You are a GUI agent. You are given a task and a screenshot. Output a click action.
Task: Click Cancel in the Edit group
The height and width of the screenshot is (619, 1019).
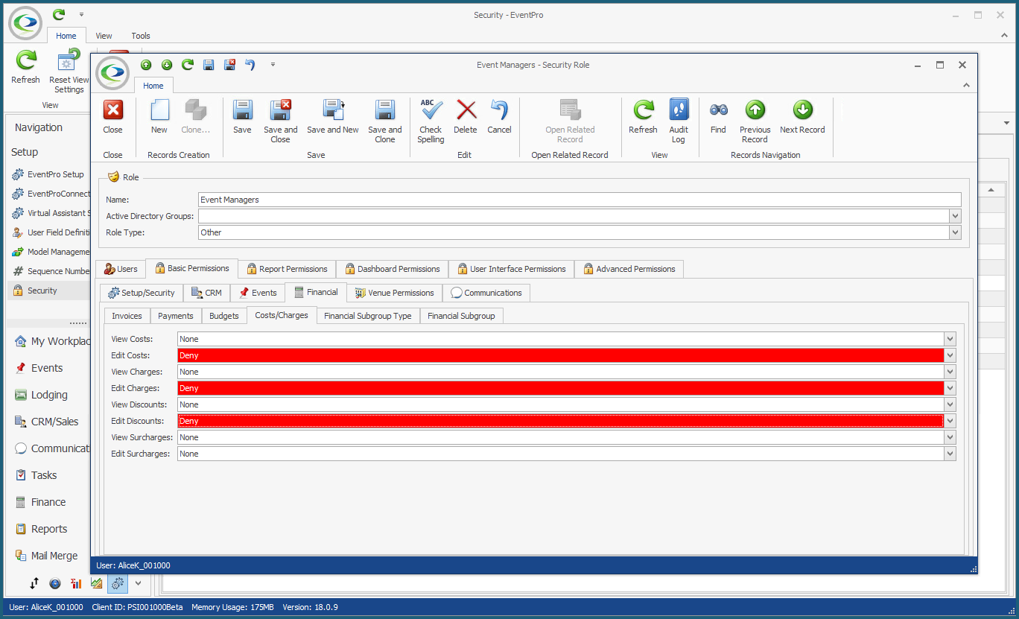[x=499, y=117]
